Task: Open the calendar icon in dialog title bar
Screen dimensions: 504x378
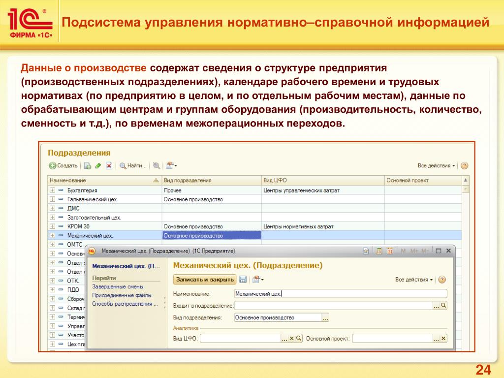Action: pos(390,251)
